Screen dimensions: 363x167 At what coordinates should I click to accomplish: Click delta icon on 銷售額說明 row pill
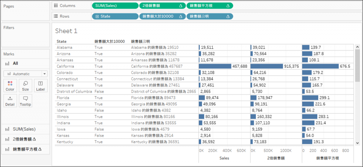pyautogui.click(x=228, y=16)
